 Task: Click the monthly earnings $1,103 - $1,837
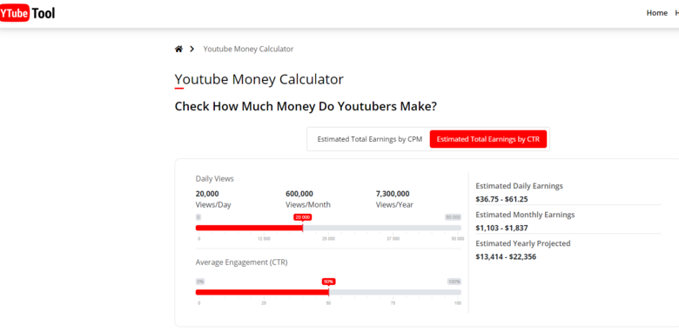point(501,228)
